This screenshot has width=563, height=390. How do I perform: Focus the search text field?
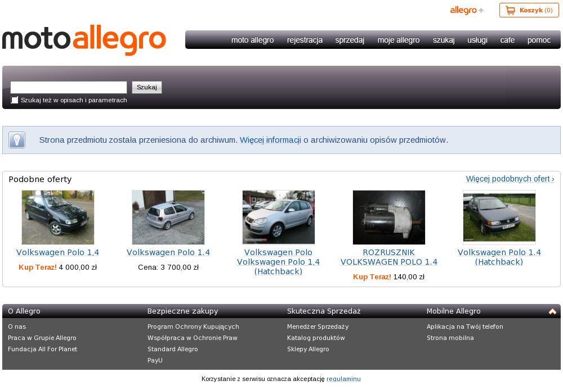[x=69, y=87]
